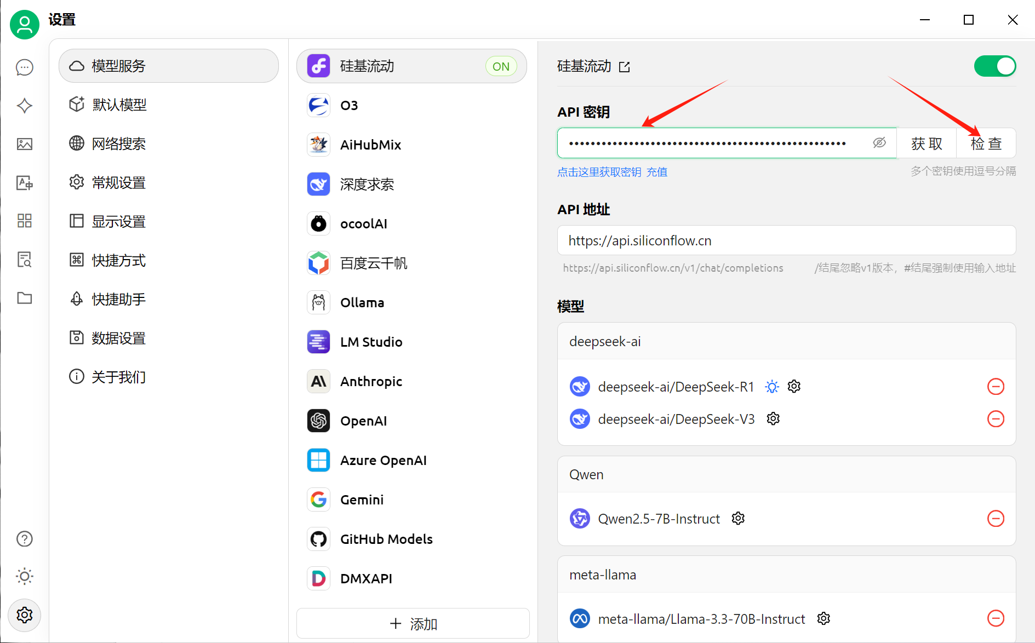The height and width of the screenshot is (643, 1035).
Task: Open the image painting sidebar icon
Action: [x=25, y=144]
